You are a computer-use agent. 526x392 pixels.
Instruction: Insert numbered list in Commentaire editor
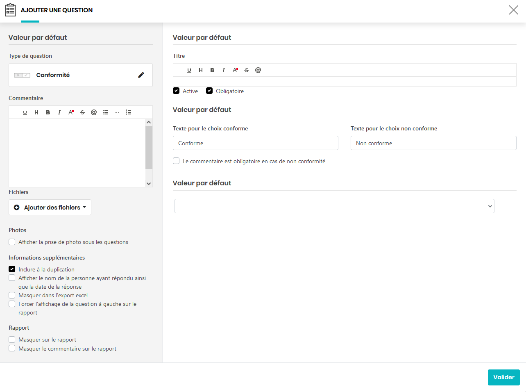point(128,112)
